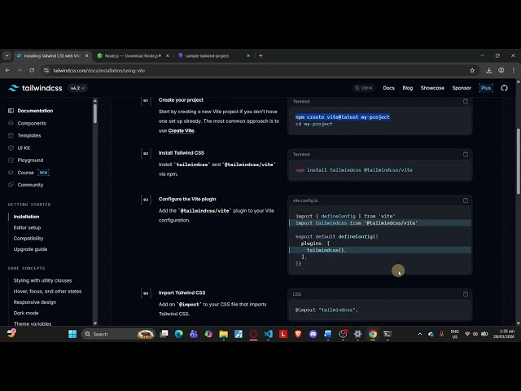Go back to previous page

click(7, 71)
